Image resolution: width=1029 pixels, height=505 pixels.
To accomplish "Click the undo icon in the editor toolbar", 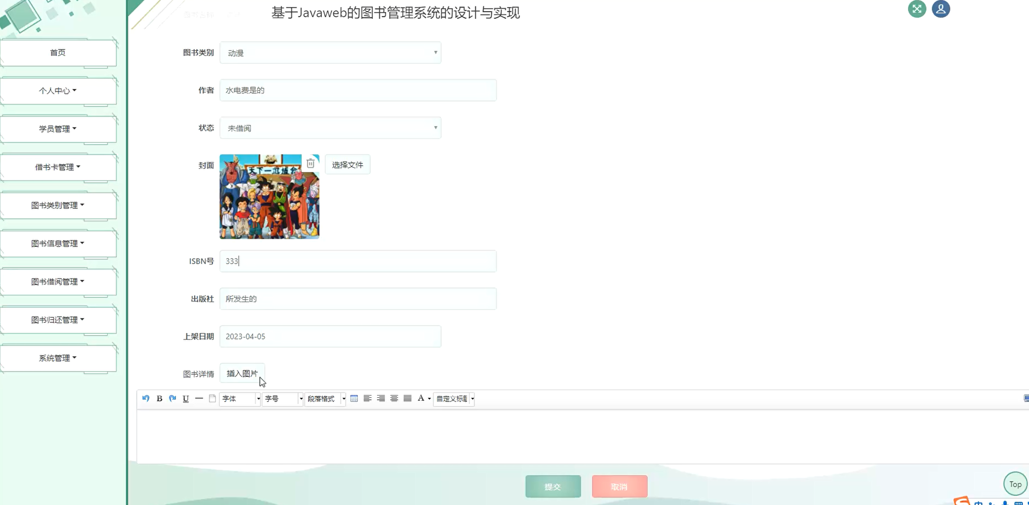I will point(146,398).
